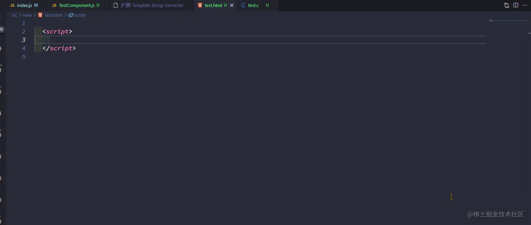Click the JS icon on the index.js tab

(12, 5)
